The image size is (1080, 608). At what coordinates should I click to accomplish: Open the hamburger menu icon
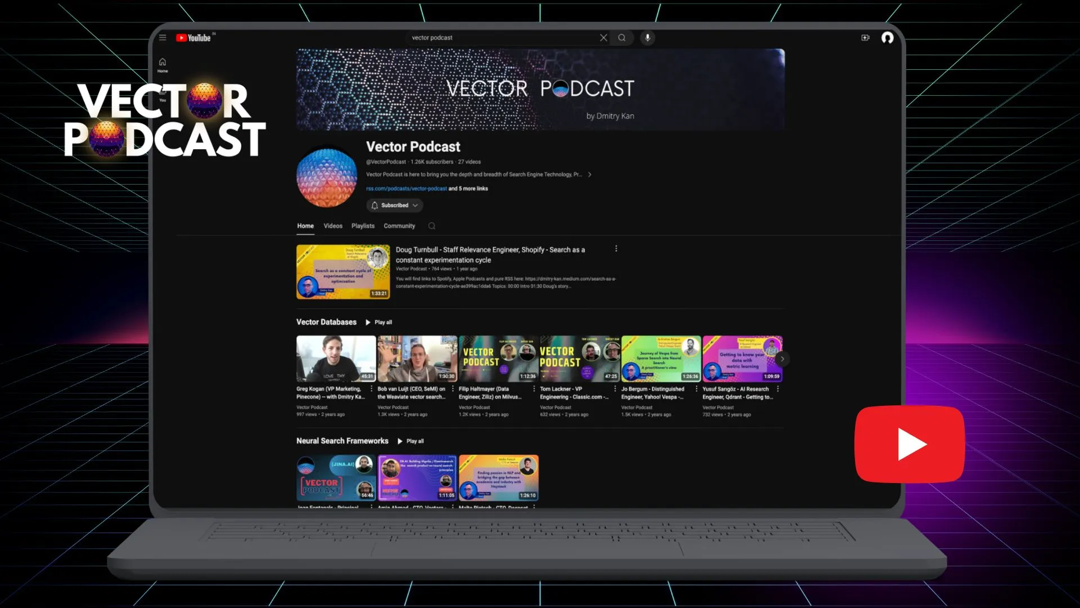pyautogui.click(x=163, y=37)
